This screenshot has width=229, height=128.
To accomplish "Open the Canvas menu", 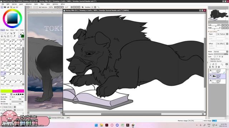I will tap(14, 4).
